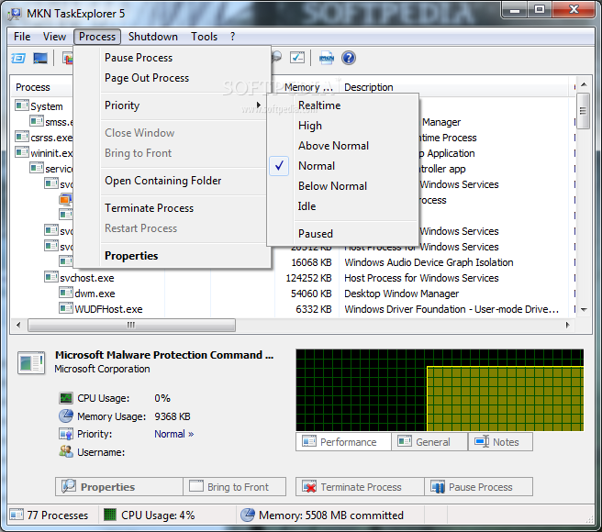Choose Page Out Process
Viewport: 602px width, 532px height.
pyautogui.click(x=172, y=78)
